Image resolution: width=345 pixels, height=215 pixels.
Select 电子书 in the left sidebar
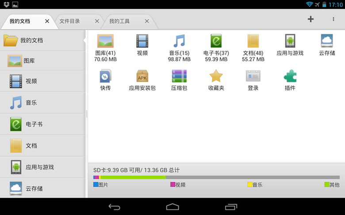pyautogui.click(x=42, y=124)
